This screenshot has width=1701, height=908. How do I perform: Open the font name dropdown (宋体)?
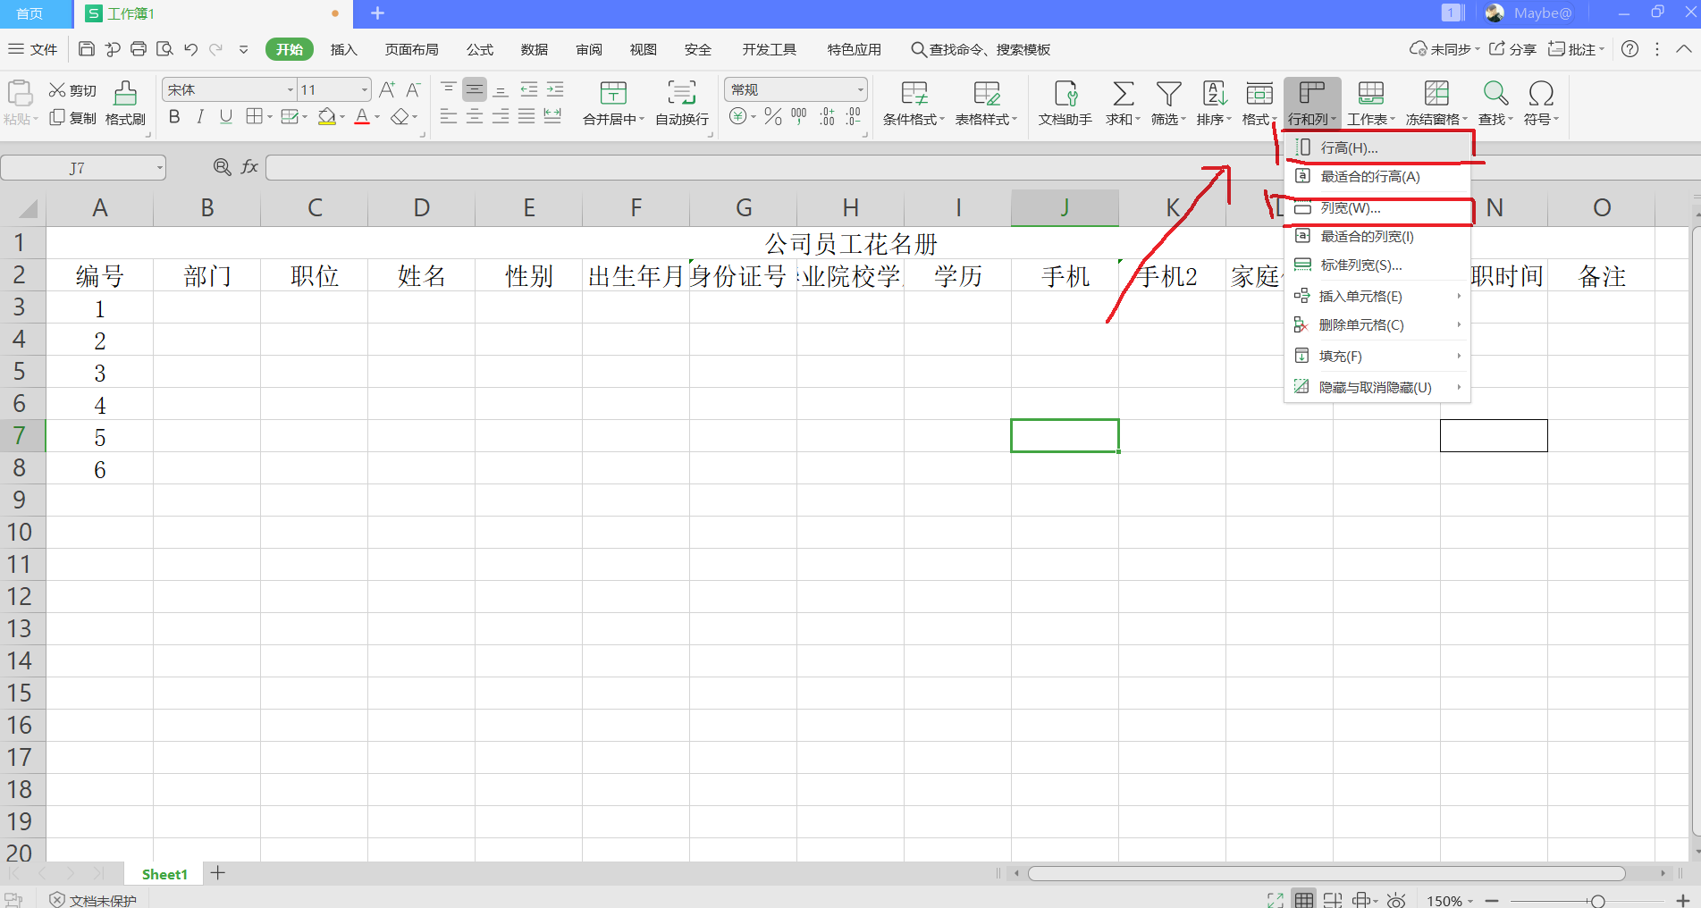[x=291, y=89]
